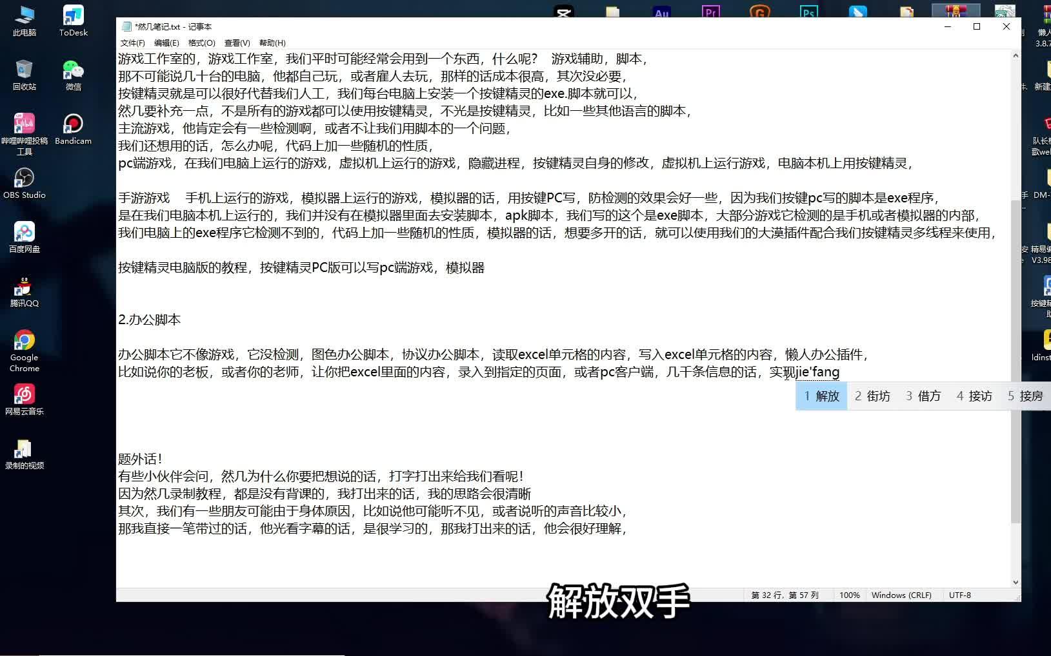Viewport: 1051px width, 656px height.
Task: Open the 格式 (Format) menu
Action: (x=202, y=43)
